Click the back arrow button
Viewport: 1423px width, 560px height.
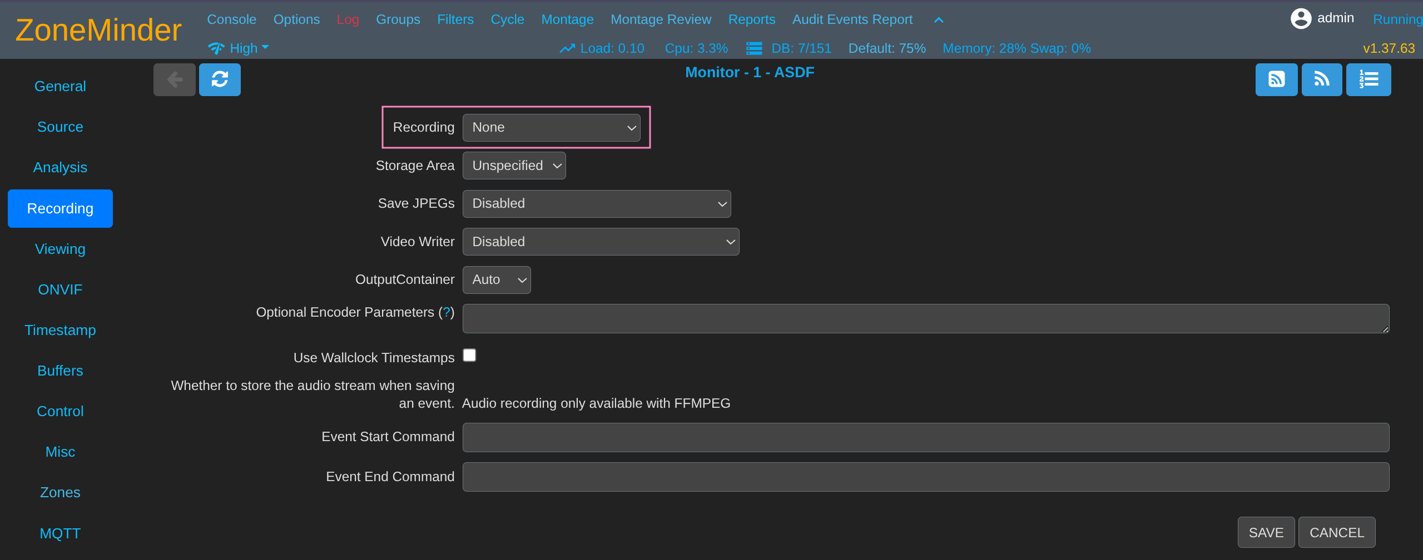(174, 79)
